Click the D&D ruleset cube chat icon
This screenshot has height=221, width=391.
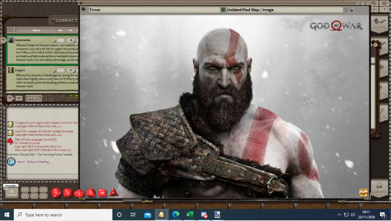(x=10, y=124)
